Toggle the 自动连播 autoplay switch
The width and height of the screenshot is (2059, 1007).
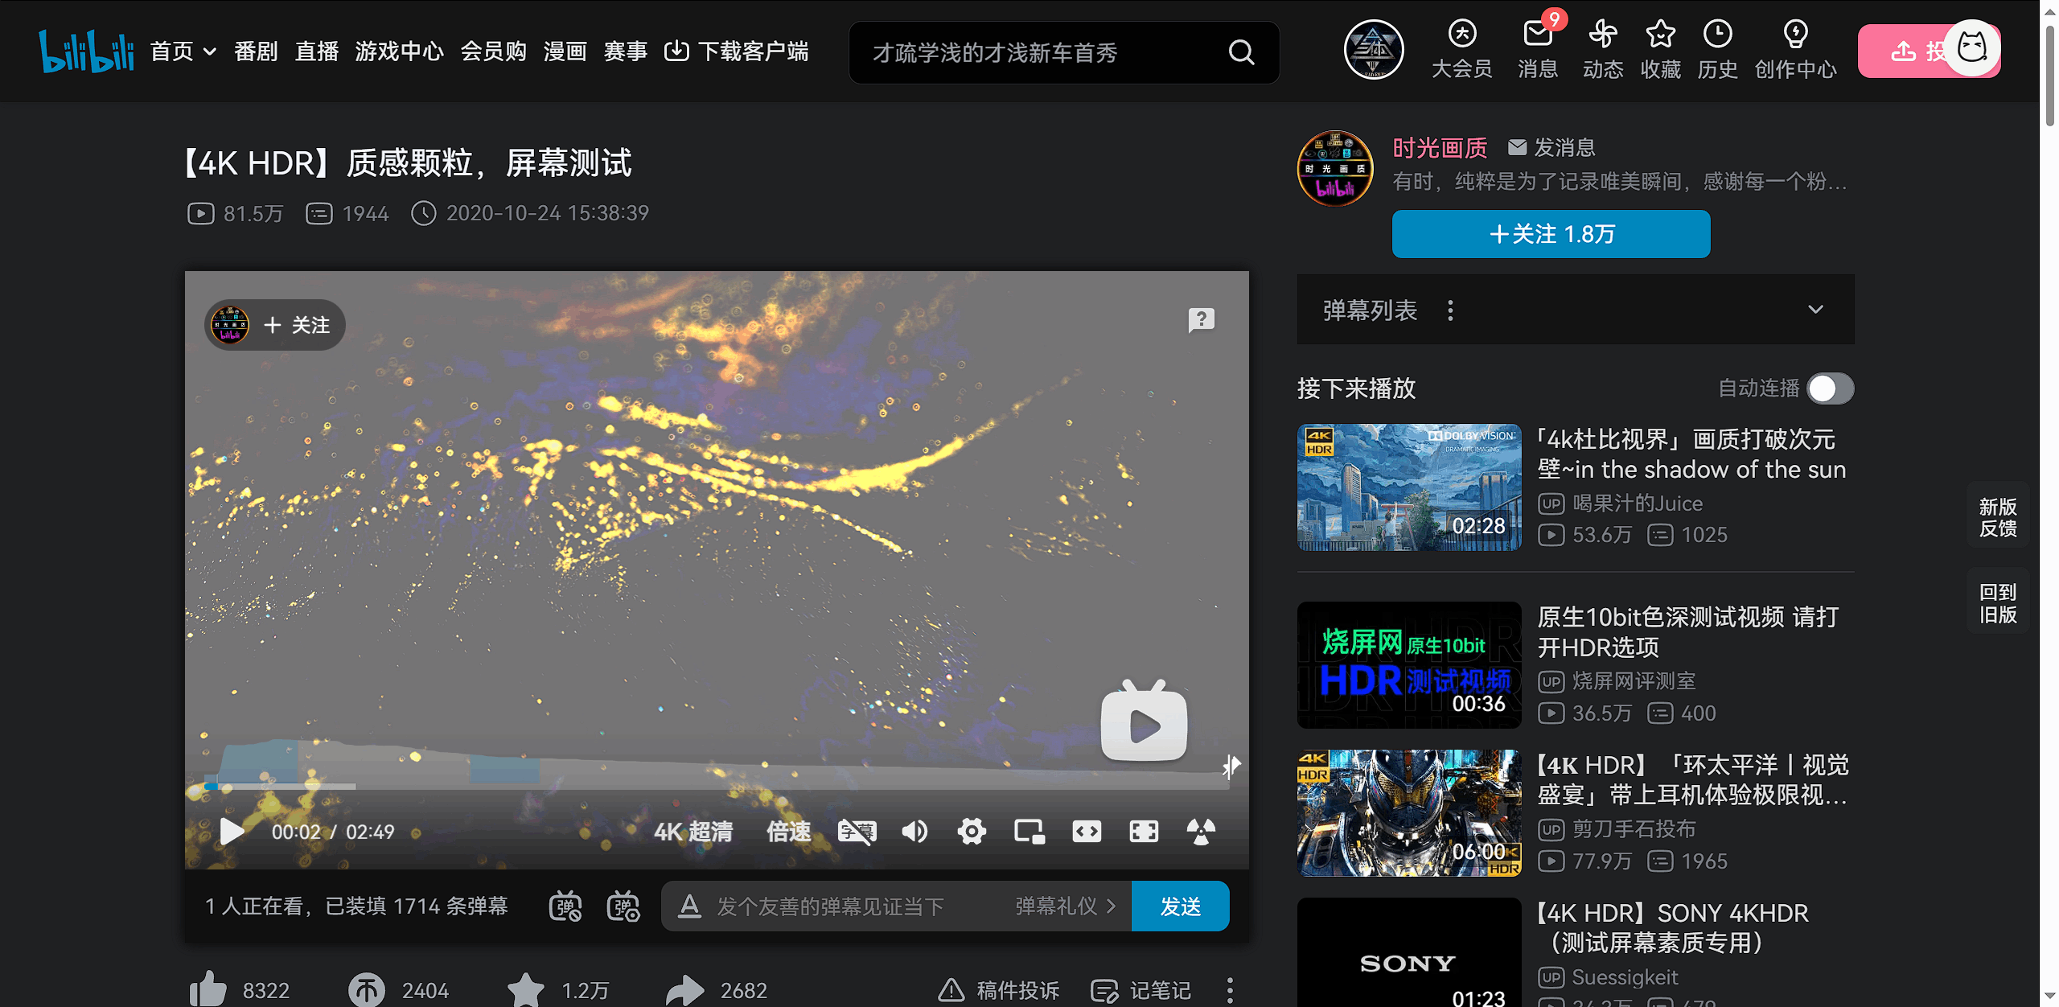1830,388
